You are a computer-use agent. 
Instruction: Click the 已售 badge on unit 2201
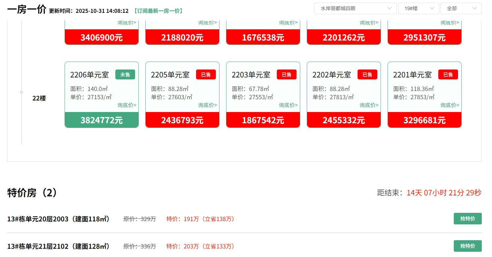[x=448, y=75]
